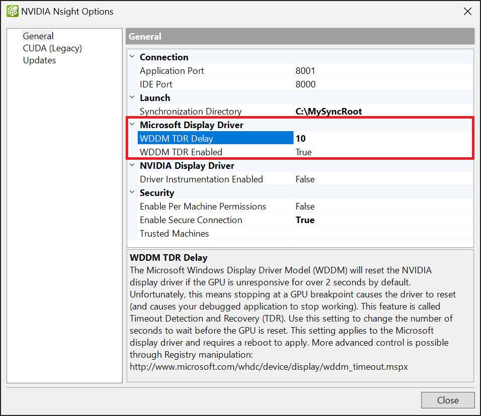
Task: Collapse the NVIDIA Display Driver group
Action: [132, 165]
